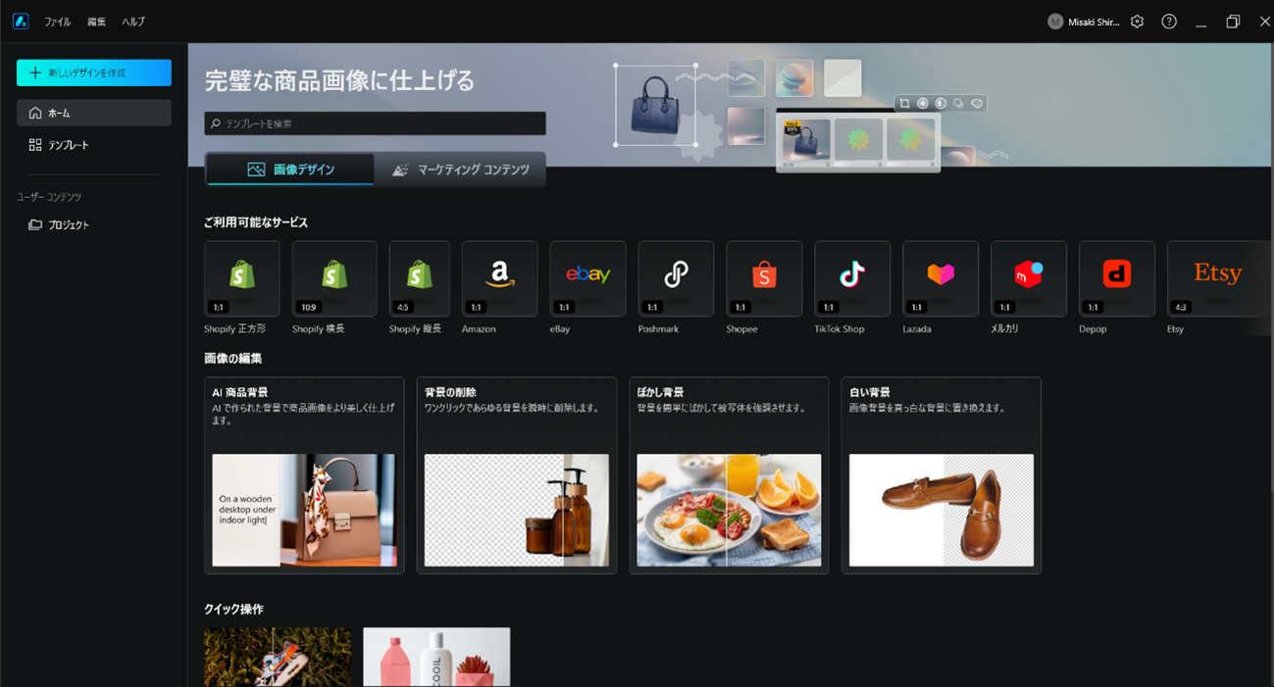Click the user avatar icon
1274x687 pixels.
pyautogui.click(x=1055, y=22)
